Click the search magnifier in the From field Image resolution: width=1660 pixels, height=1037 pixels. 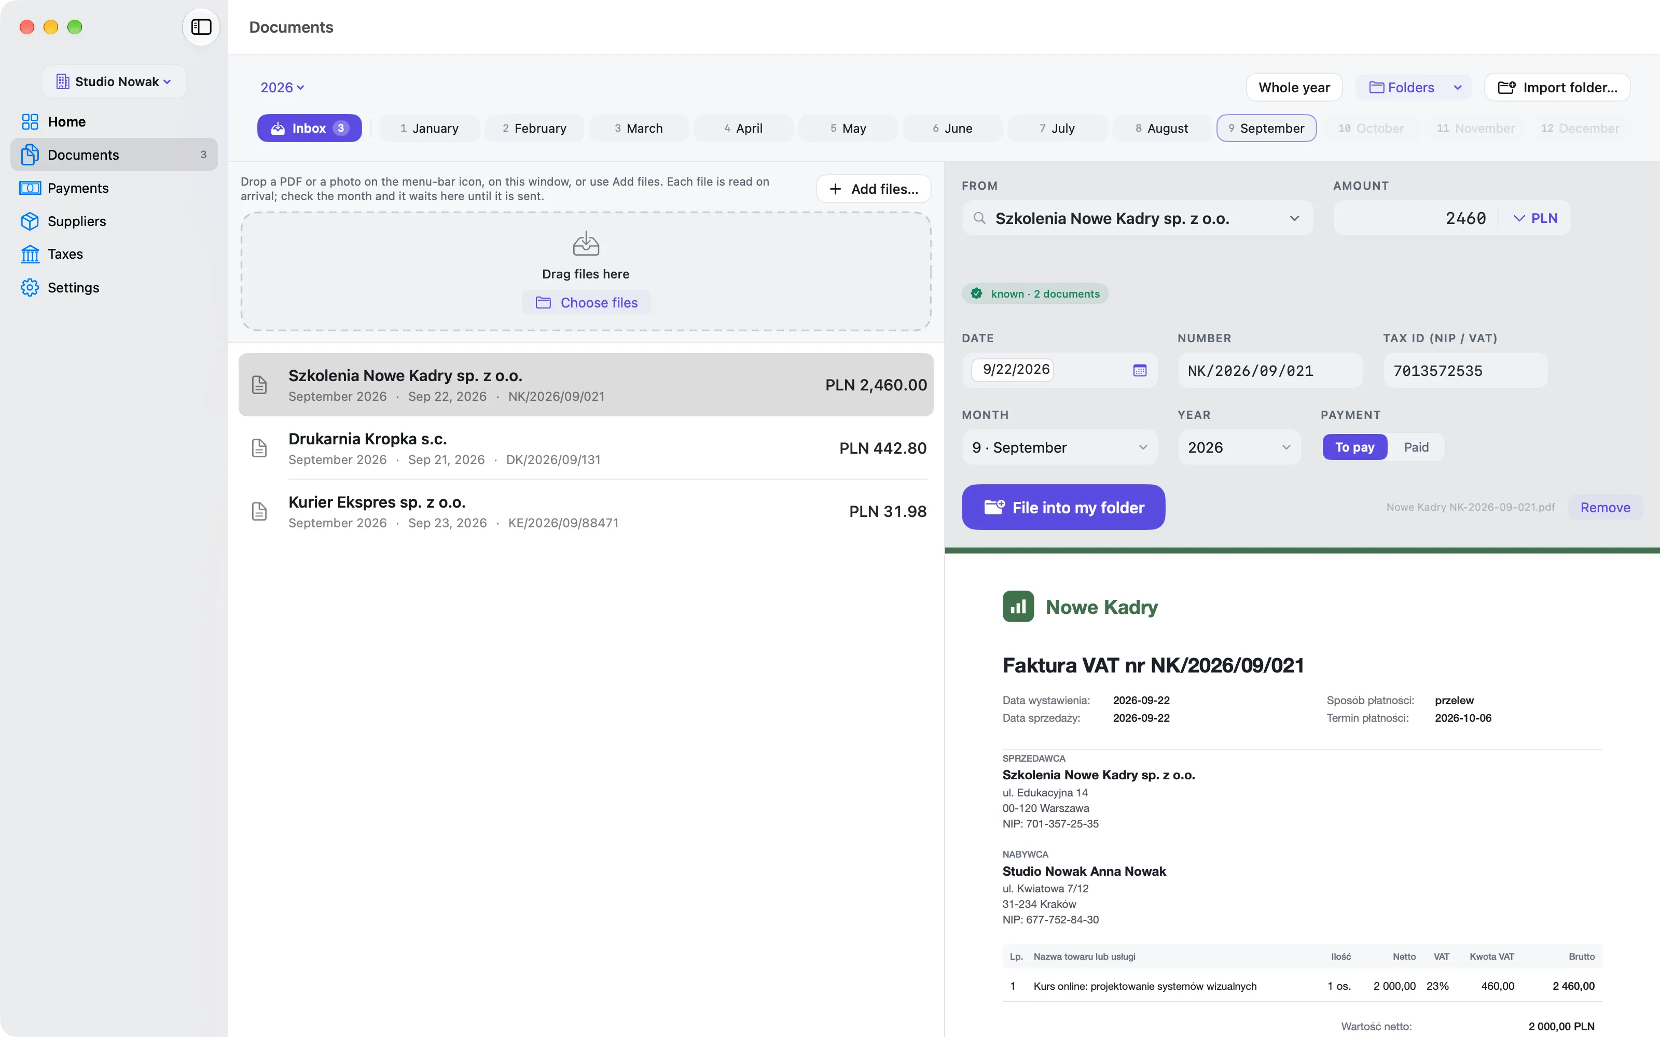[979, 218]
